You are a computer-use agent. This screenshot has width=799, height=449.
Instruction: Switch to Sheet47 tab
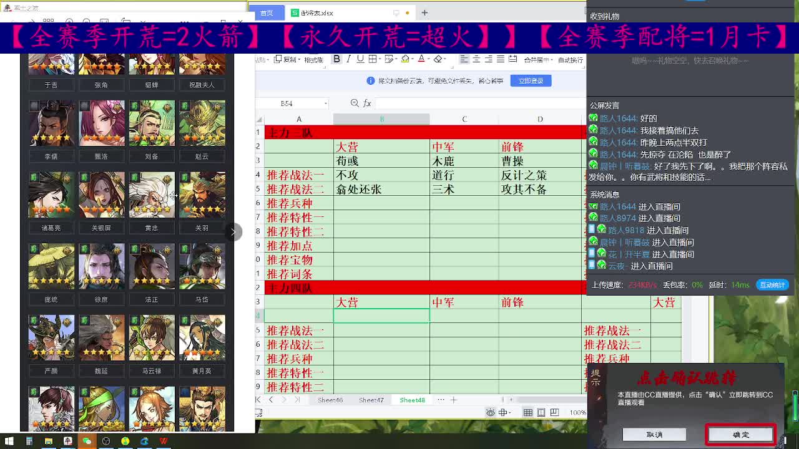pos(371,400)
